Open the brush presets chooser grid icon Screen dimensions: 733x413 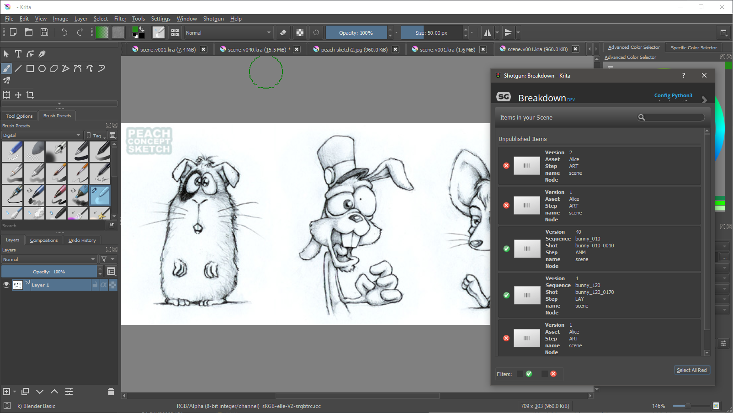click(175, 32)
